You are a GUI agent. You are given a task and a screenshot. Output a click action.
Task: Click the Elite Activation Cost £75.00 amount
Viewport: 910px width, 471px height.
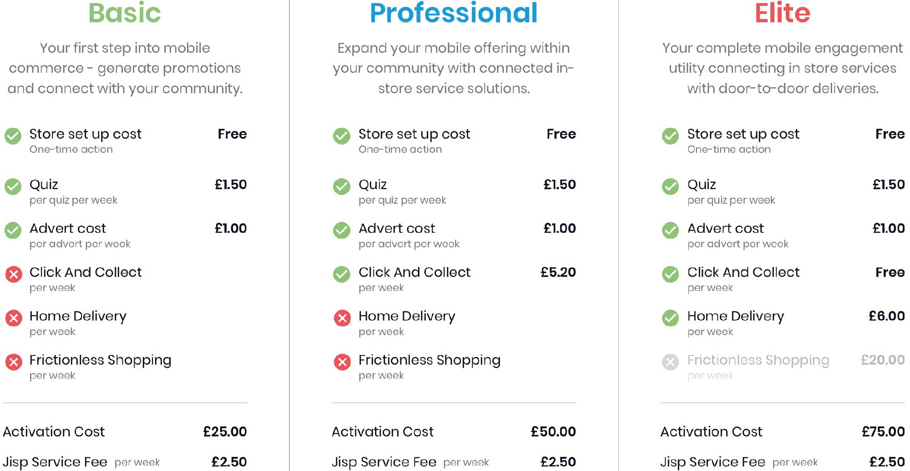click(x=883, y=431)
